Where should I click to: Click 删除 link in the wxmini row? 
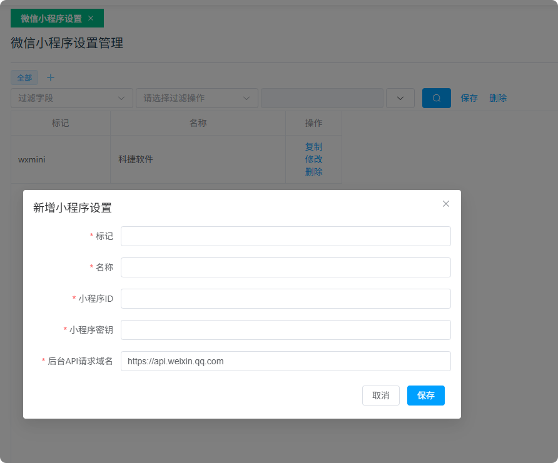pyautogui.click(x=313, y=172)
